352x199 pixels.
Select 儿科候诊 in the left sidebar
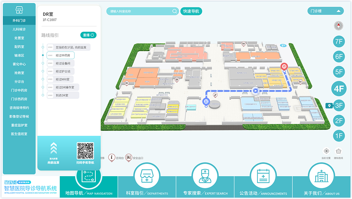pyautogui.click(x=19, y=29)
